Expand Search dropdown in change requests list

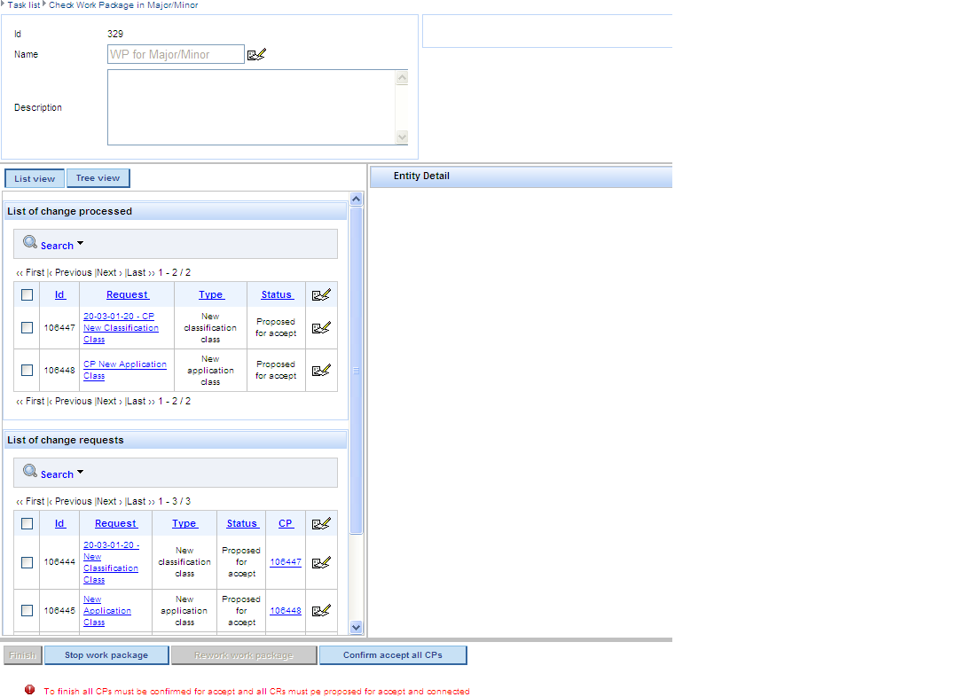click(80, 473)
